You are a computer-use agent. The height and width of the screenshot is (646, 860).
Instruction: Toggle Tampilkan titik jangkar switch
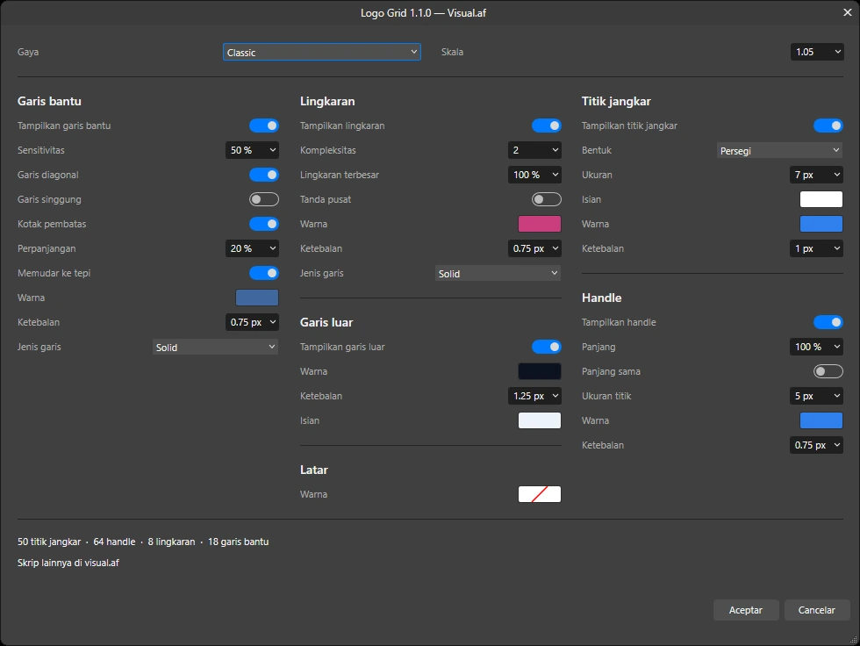tap(828, 126)
